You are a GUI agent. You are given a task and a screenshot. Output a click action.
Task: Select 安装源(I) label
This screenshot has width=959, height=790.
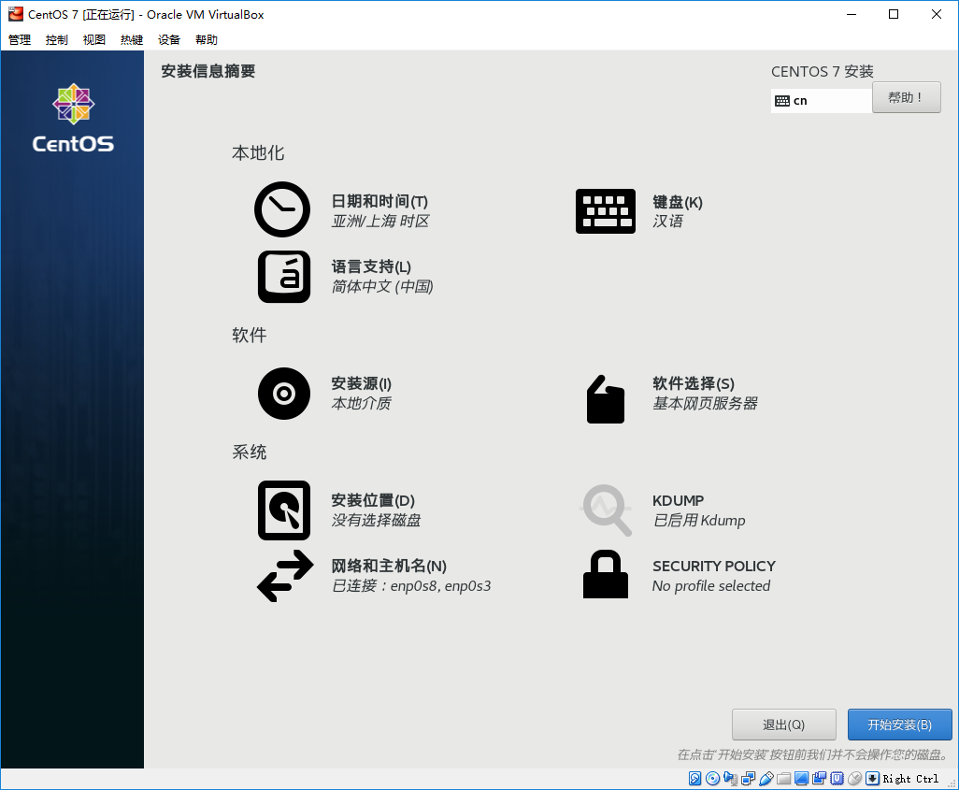(362, 383)
